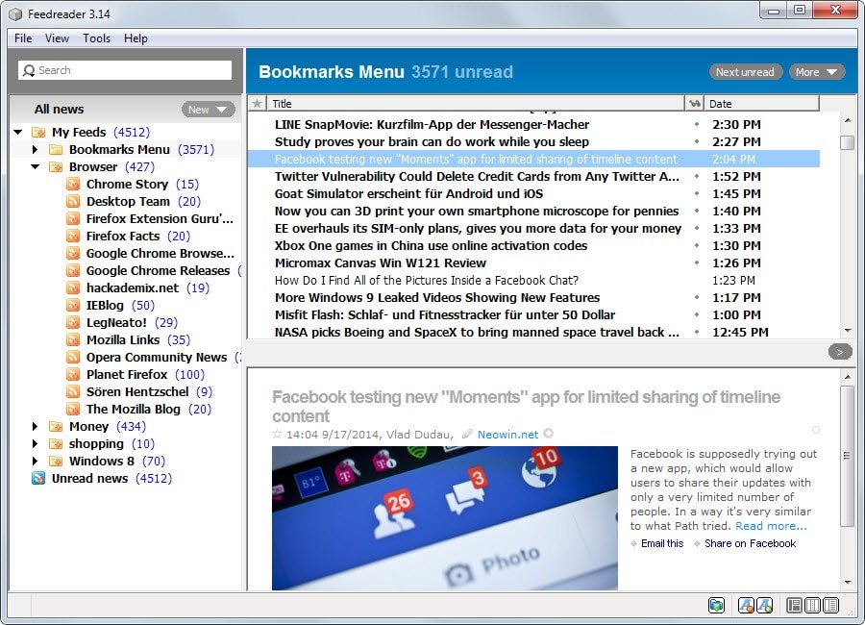This screenshot has height=625, width=865.
Task: Toggle the read-state circle beside article header
Action: coord(816,430)
